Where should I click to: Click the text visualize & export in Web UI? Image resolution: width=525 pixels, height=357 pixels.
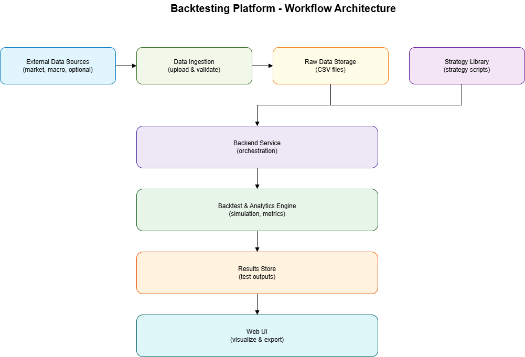pos(257,339)
